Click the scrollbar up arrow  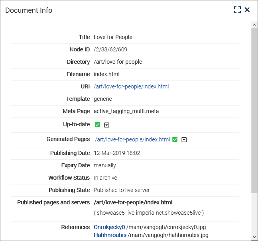point(254,25)
